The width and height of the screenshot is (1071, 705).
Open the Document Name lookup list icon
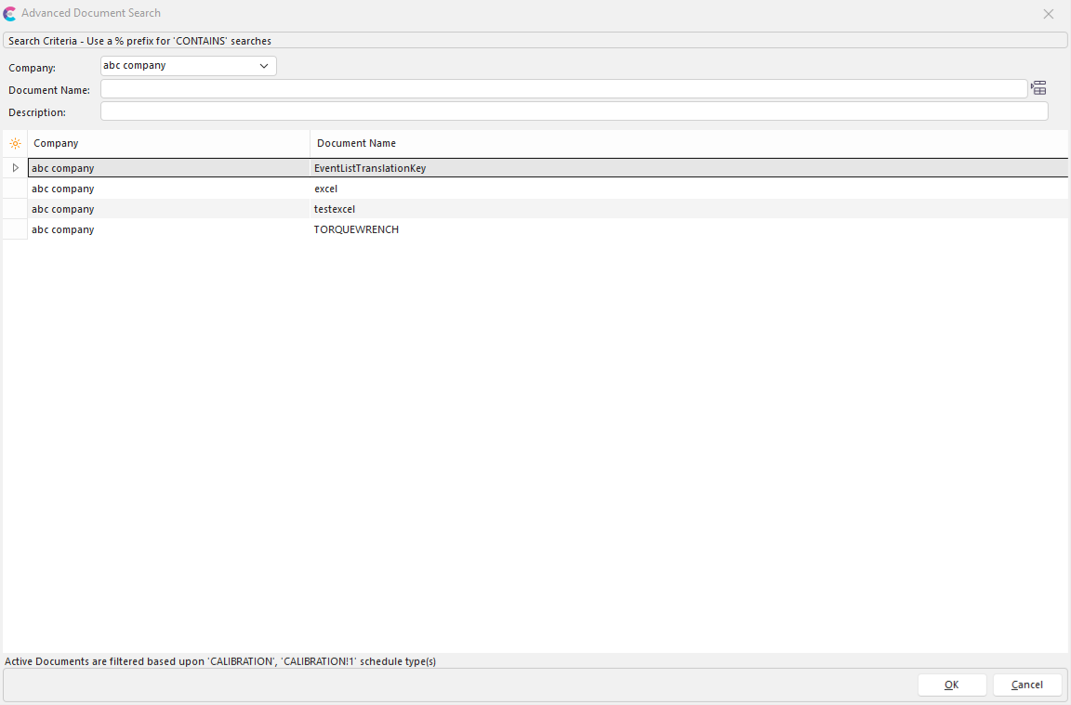click(x=1038, y=88)
